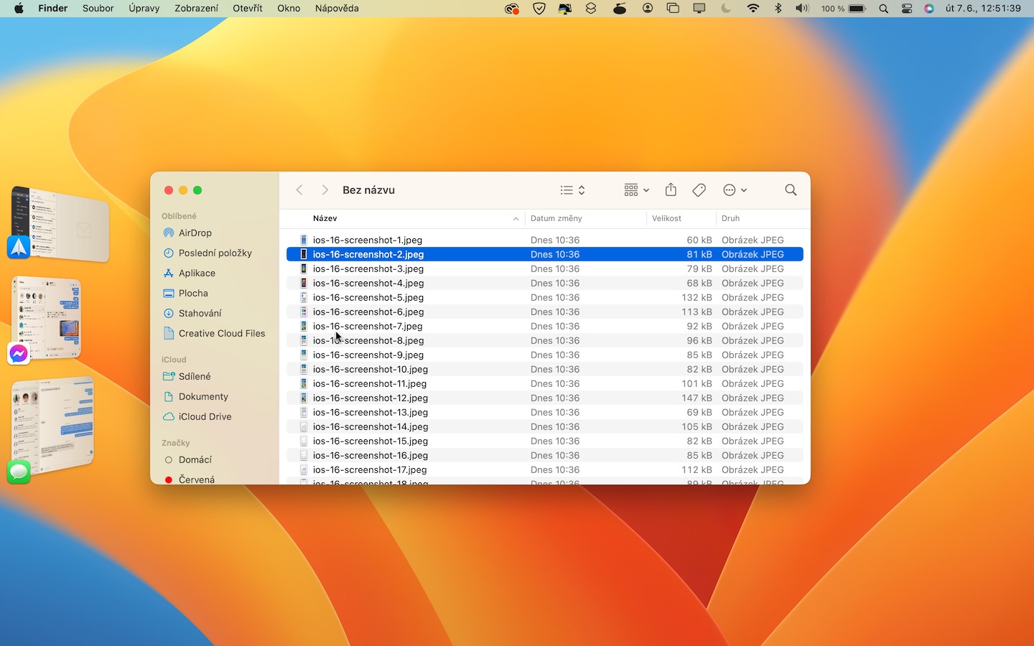Expand the grouping options dropdown
The width and height of the screenshot is (1034, 646).
coord(636,189)
